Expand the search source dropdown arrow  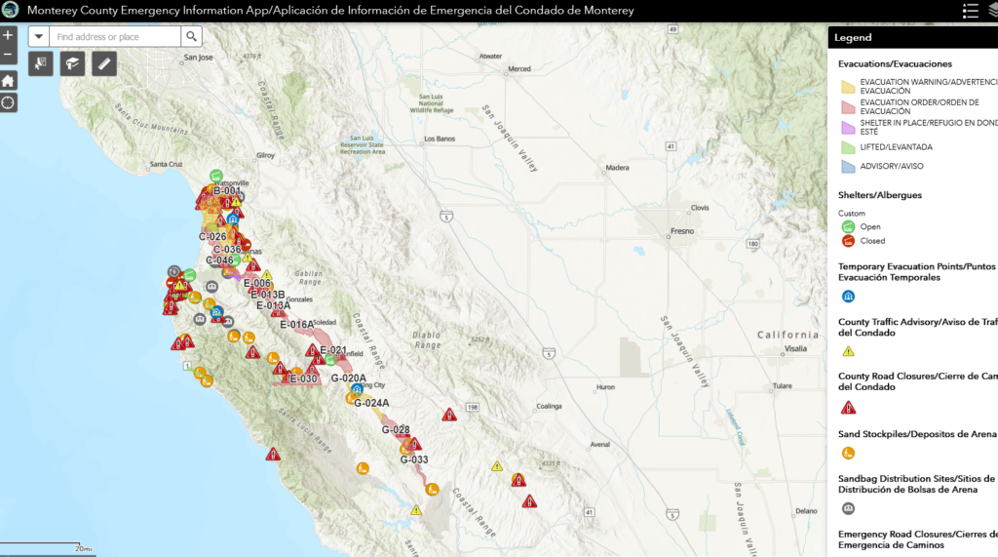point(38,37)
